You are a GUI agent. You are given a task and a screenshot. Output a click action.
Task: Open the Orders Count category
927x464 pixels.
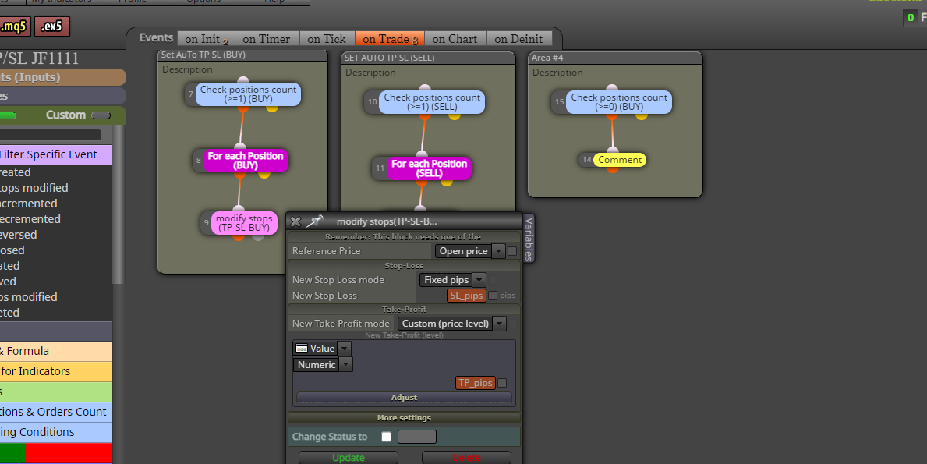click(56, 412)
